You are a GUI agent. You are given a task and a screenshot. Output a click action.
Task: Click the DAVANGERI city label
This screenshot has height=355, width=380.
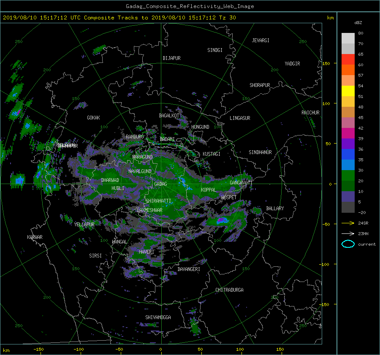(x=189, y=269)
